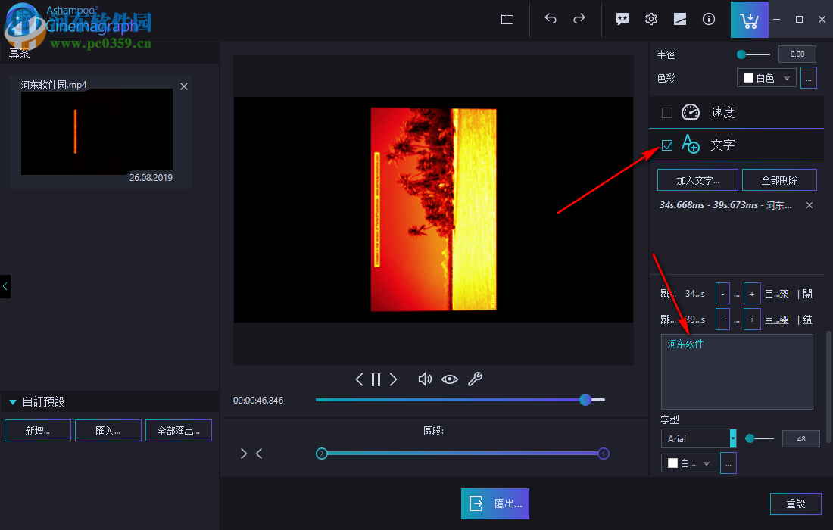Open program info via the info icon

708,19
